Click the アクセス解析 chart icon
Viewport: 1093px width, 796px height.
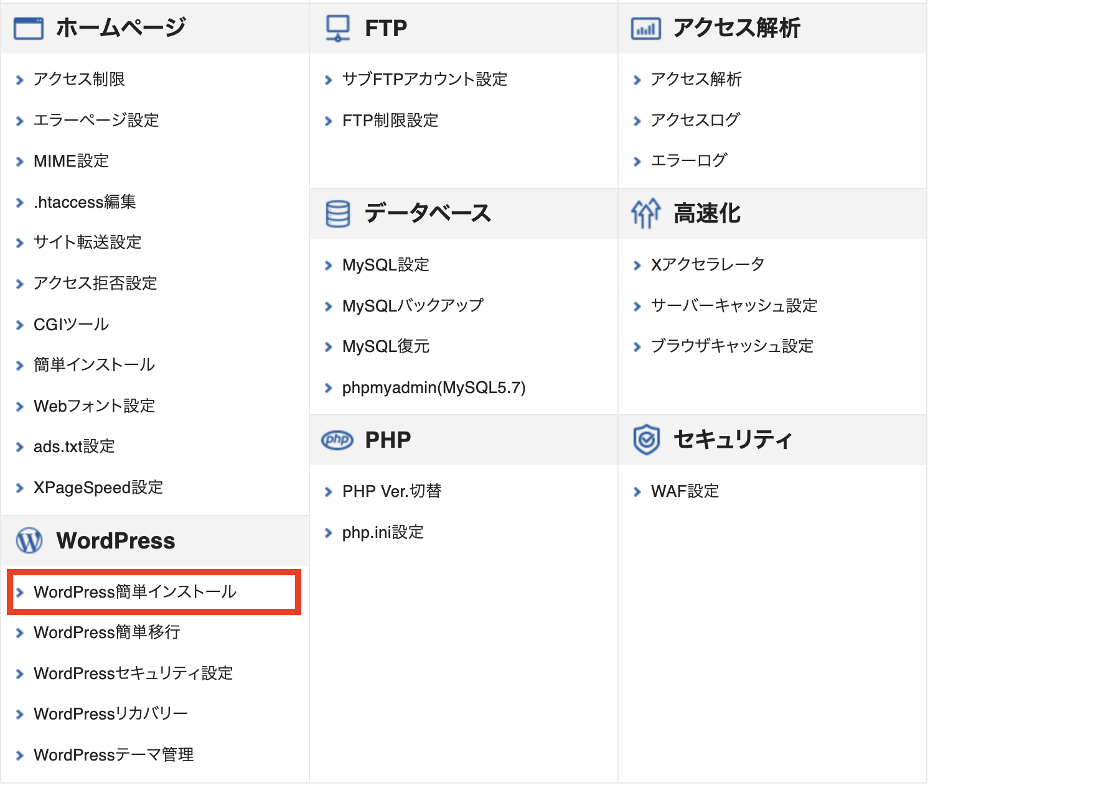coord(646,29)
